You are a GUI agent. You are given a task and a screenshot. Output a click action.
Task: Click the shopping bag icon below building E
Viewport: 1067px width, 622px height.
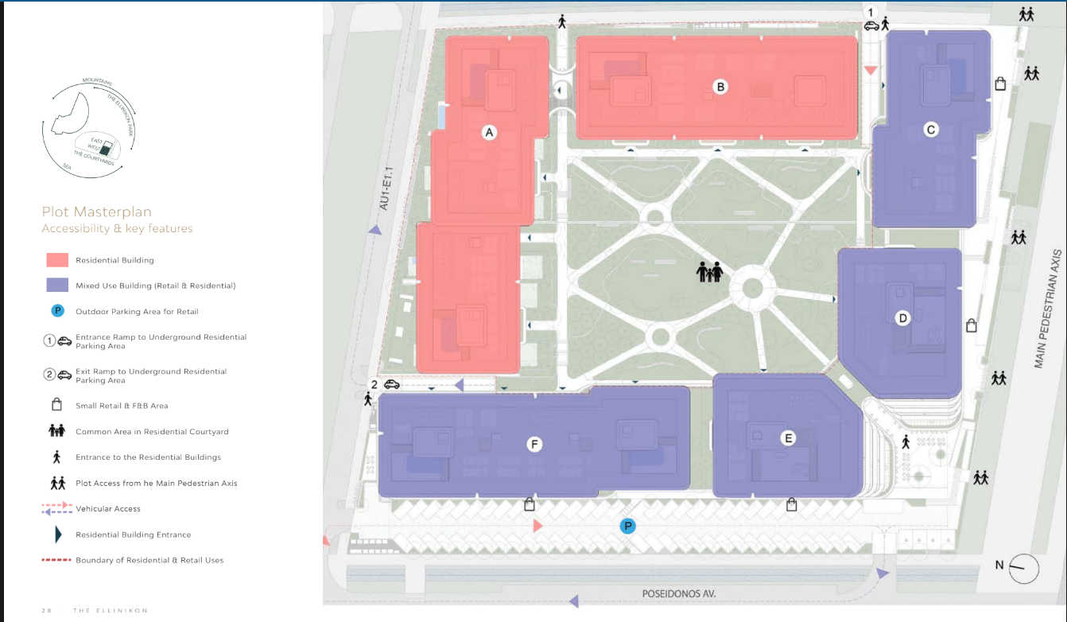coord(791,503)
